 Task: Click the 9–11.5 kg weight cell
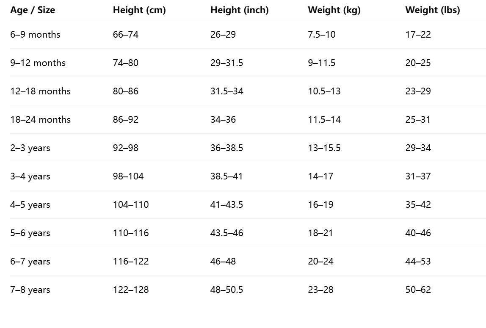coord(321,63)
